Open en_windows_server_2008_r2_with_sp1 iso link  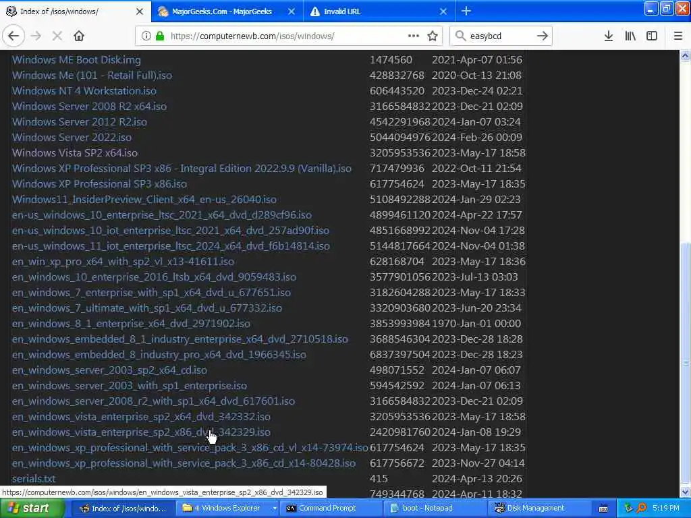click(153, 401)
